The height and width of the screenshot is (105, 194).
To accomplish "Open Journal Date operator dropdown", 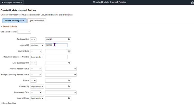I will (x=36, y=51).
